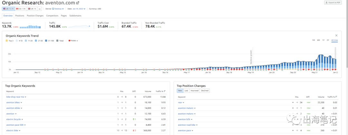Open the Device Desktop dropdown

coord(58,9)
